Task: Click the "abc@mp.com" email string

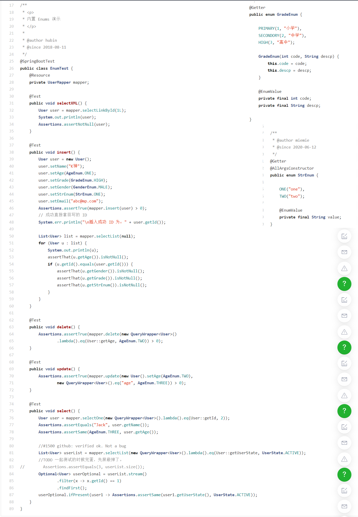Action: pos(85,201)
